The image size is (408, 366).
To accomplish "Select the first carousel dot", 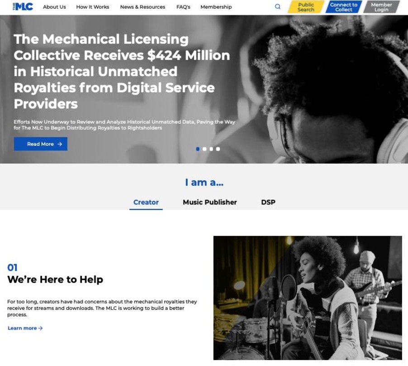I will coord(198,149).
